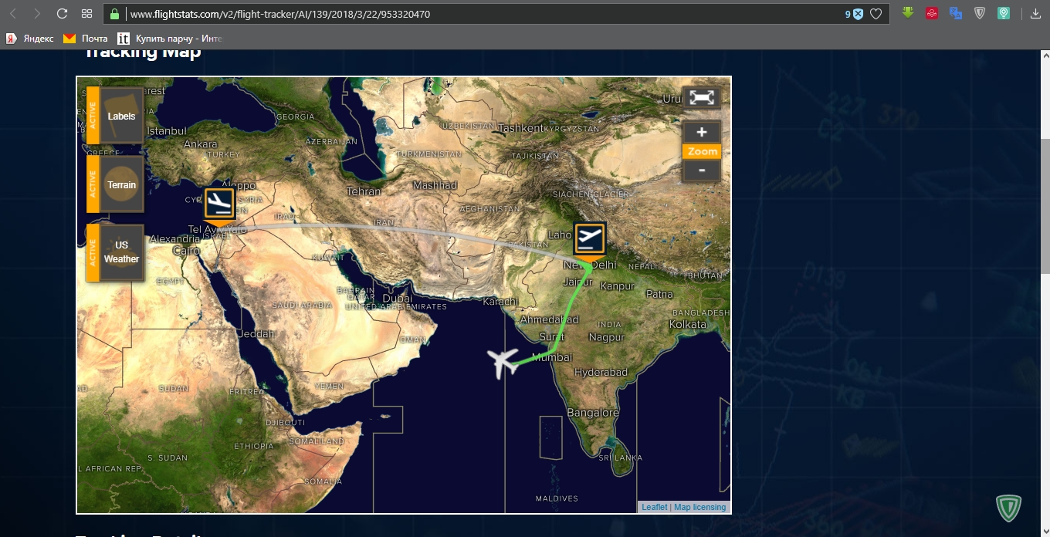
Task: Toggle the US Weather layer
Action: click(121, 252)
